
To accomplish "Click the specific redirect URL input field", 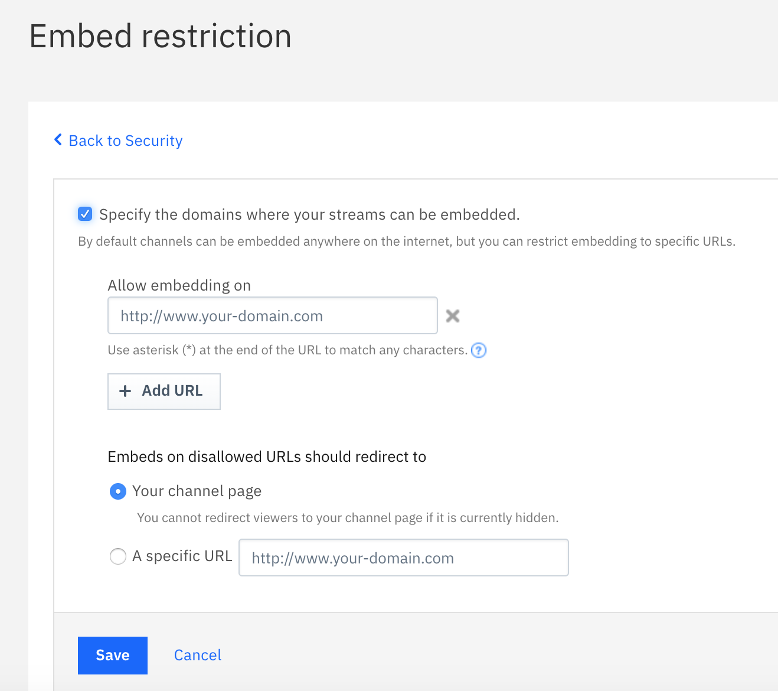I will 404,558.
